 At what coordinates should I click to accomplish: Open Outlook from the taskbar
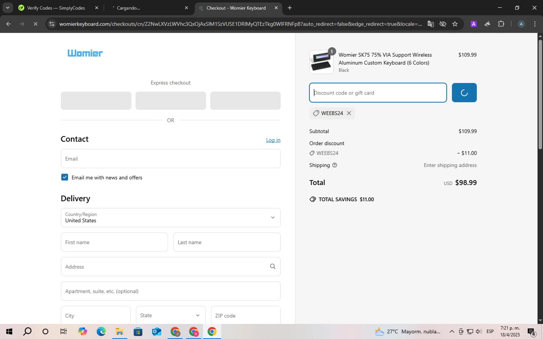156,331
